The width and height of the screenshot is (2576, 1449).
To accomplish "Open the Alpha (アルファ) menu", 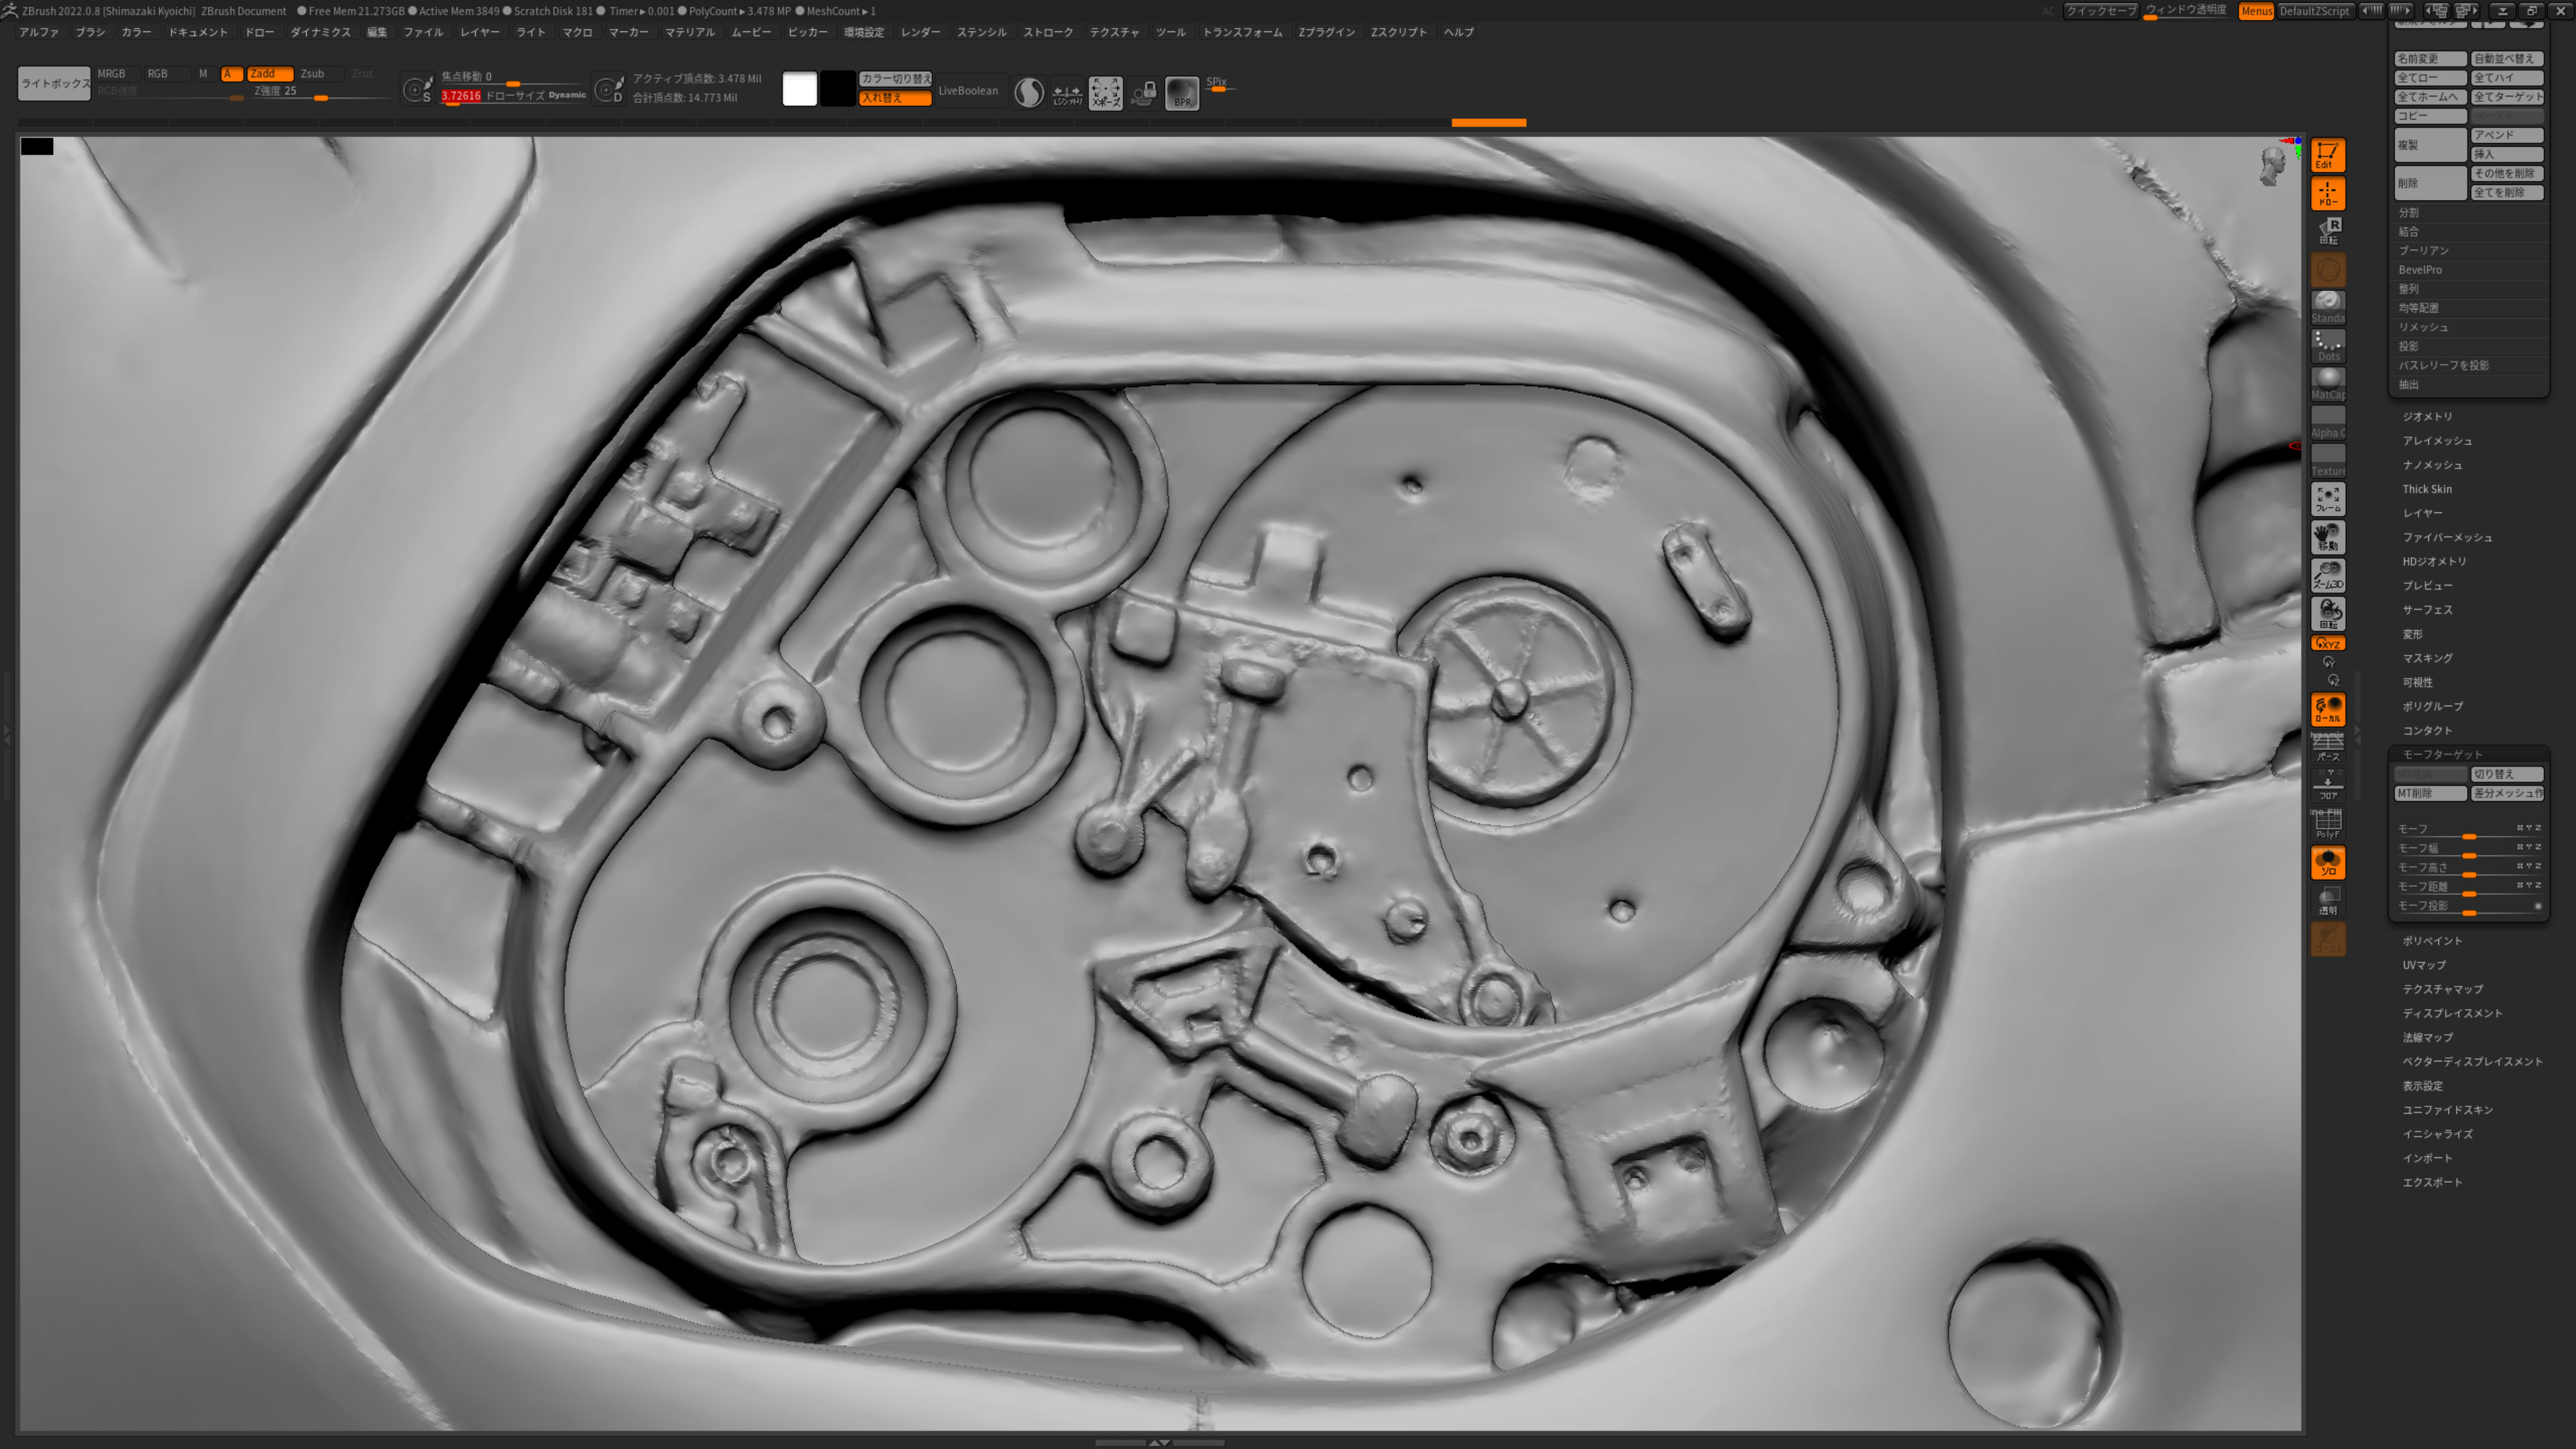I will click(39, 32).
